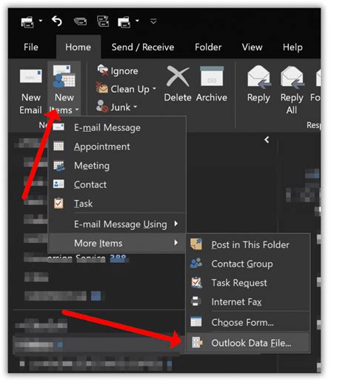The height and width of the screenshot is (391, 351).
Task: Click Ignore conversation in the ribbon
Action: coord(118,71)
